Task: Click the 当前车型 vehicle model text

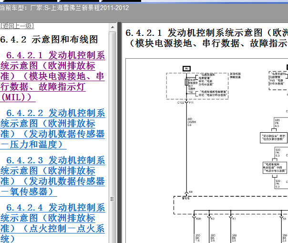Action: (64, 8)
